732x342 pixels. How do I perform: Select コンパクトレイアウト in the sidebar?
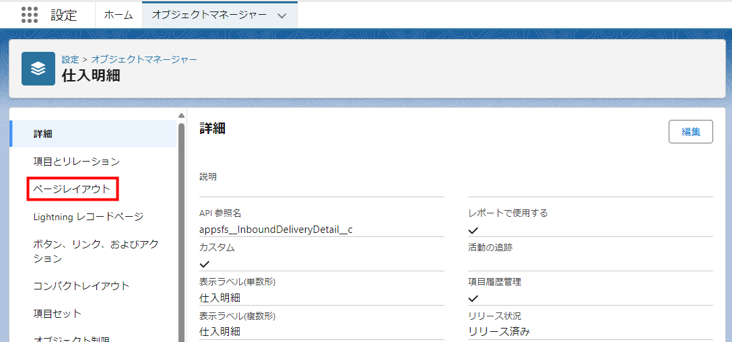[x=81, y=286]
